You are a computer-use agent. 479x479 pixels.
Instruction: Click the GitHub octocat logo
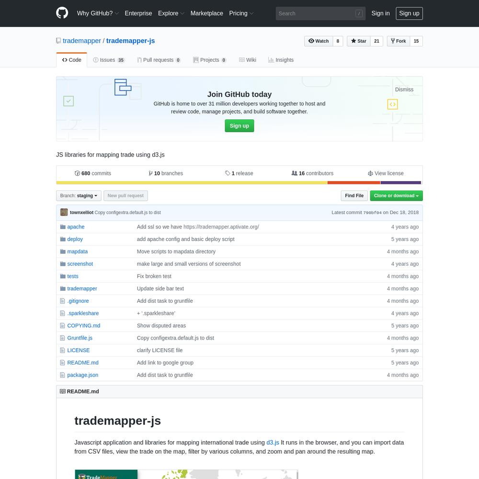[62, 13]
